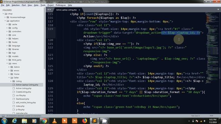
Task: Open the Project menu
Action: (x=50, y=5)
